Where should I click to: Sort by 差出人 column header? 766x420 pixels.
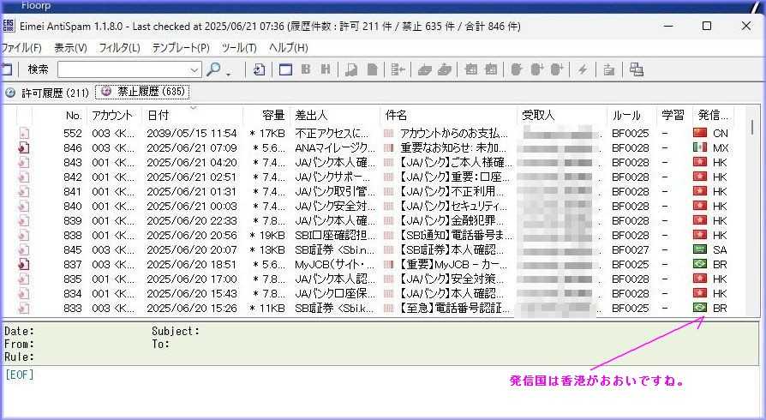coord(335,116)
